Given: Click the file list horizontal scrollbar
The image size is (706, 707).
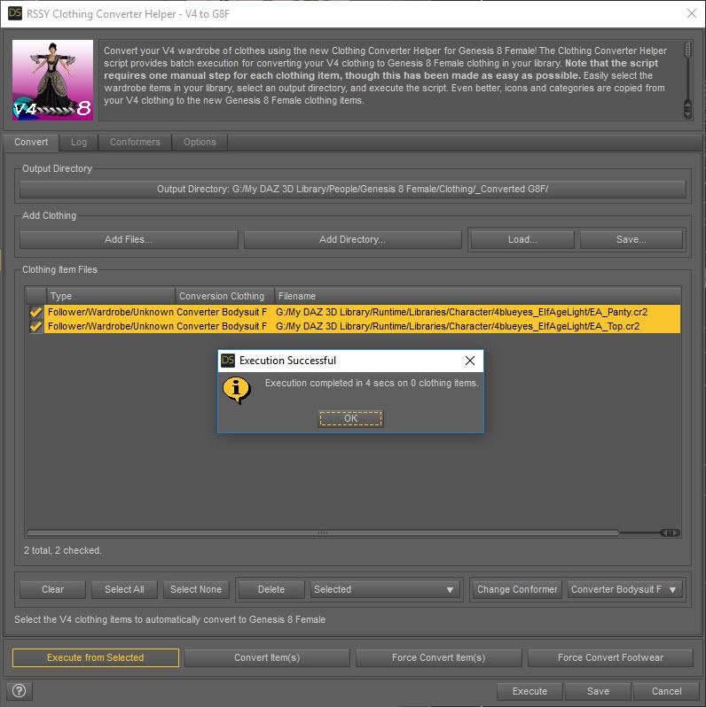Looking at the screenshot, I should [x=352, y=533].
